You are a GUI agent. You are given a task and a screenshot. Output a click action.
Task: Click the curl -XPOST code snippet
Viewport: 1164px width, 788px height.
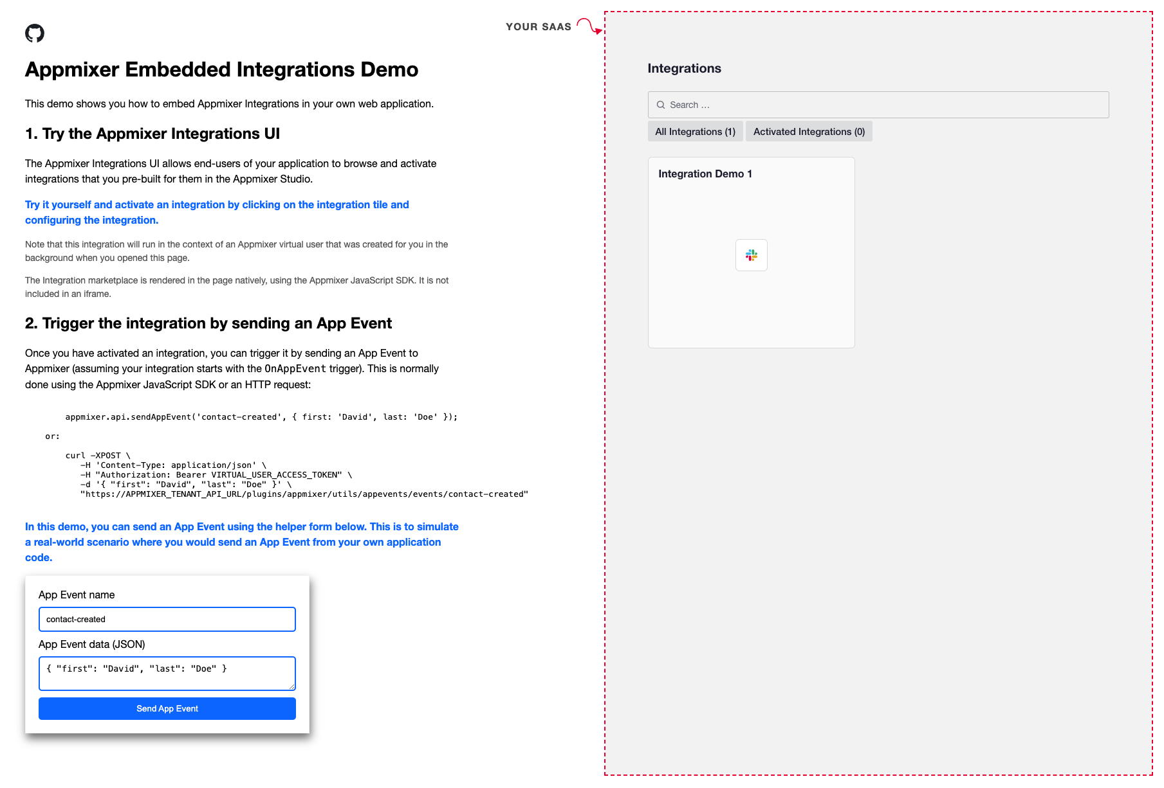297,474
